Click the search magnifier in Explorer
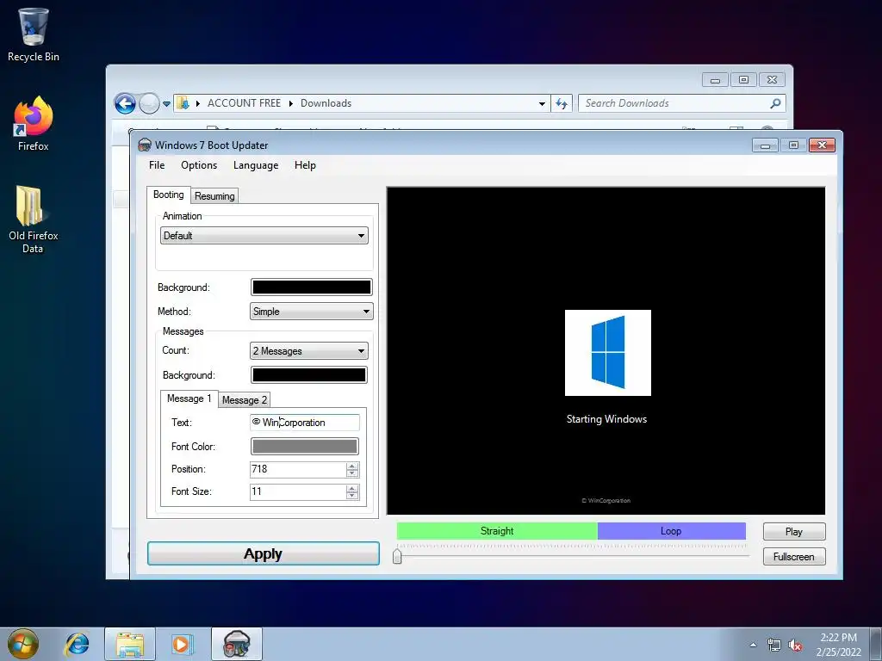Screen dimensions: 882x661 (776, 103)
